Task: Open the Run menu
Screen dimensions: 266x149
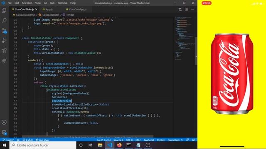Action: point(52,3)
